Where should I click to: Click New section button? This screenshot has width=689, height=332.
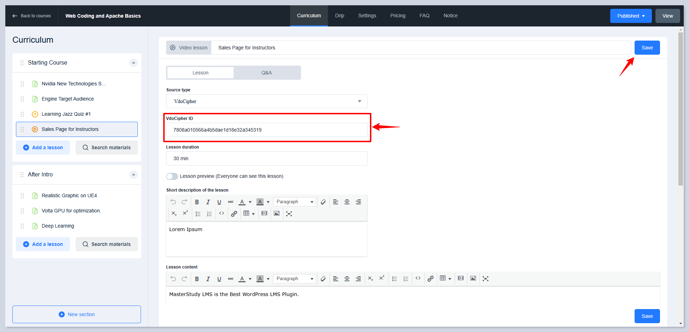pyautogui.click(x=77, y=314)
